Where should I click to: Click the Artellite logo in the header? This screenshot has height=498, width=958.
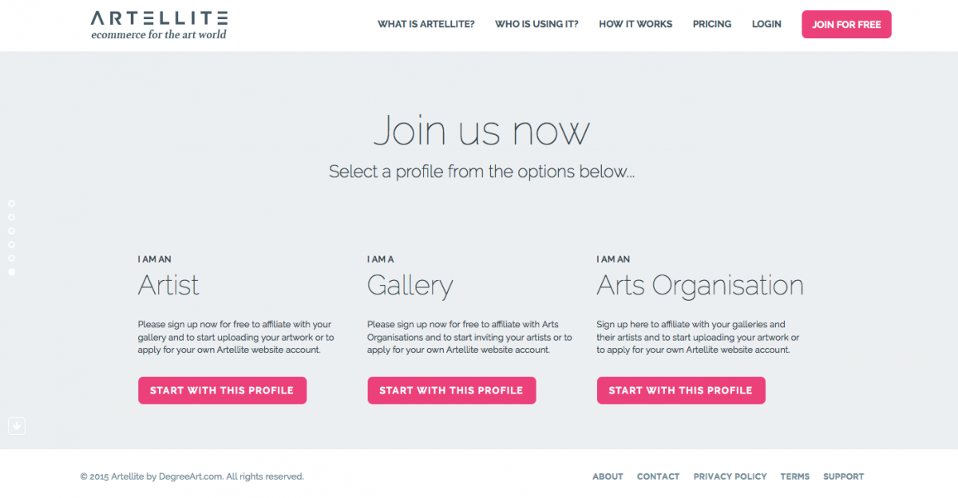[160, 25]
